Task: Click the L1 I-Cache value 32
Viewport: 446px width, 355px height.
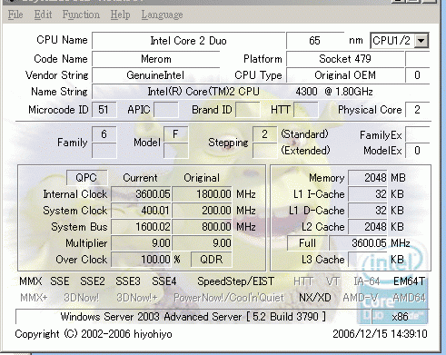Action: pyautogui.click(x=368, y=194)
